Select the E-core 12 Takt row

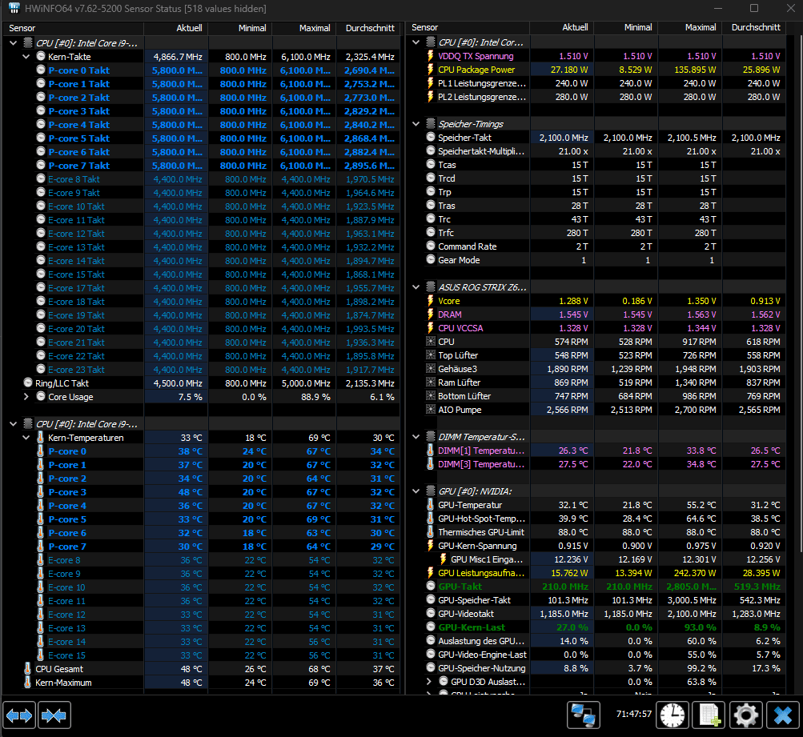[x=202, y=234]
